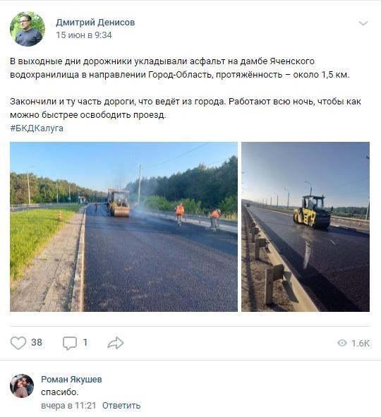
Task: Open the author name Дмитрий Денисов
Action: (x=95, y=23)
